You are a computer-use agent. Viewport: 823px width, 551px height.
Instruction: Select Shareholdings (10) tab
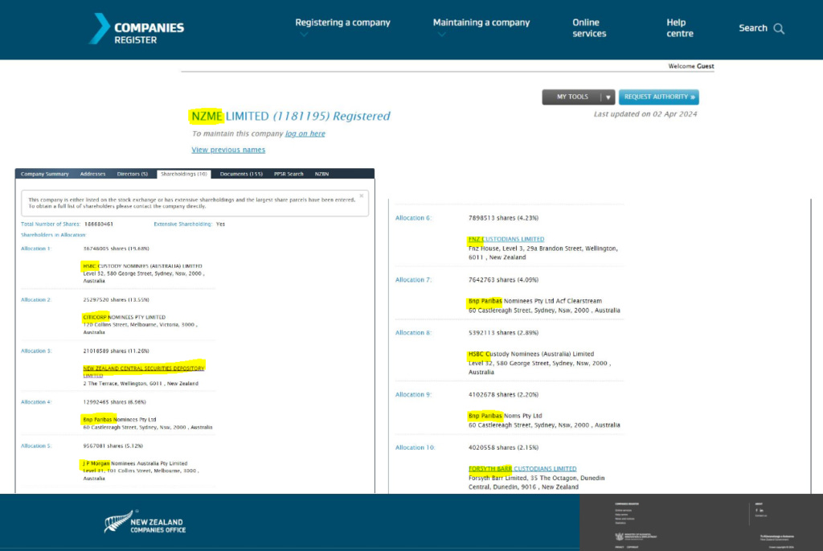coord(184,174)
